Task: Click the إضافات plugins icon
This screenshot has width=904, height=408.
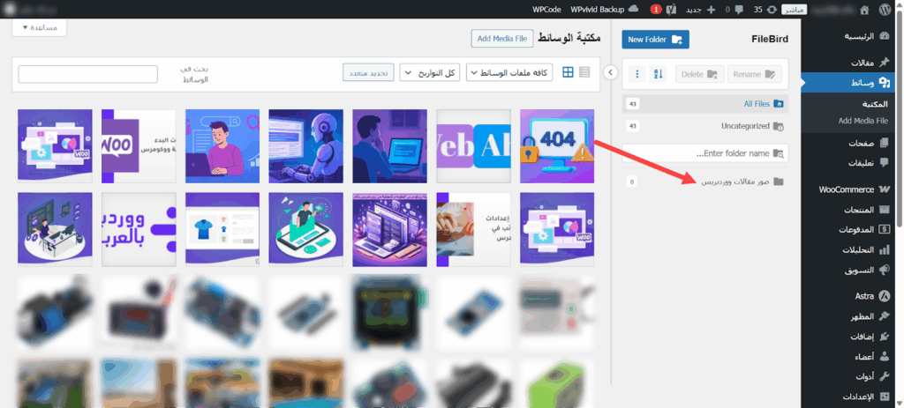Action: click(885, 337)
